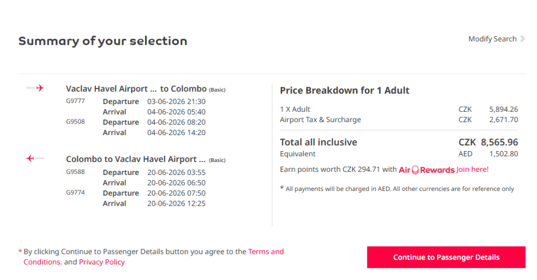
Task: Click the Air Rewards logo
Action: (x=426, y=170)
